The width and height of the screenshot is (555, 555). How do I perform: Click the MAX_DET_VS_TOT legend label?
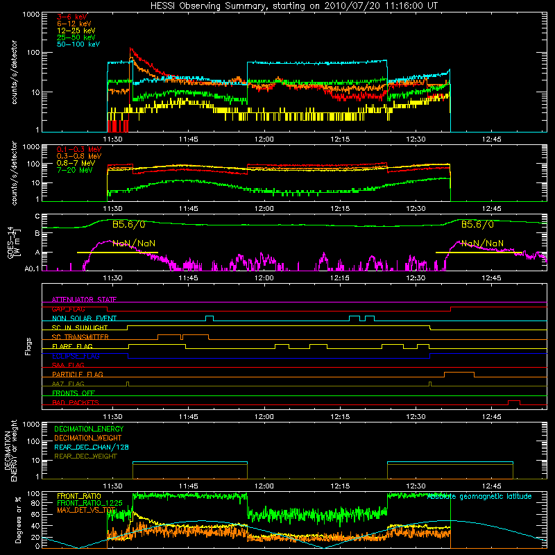(x=86, y=510)
